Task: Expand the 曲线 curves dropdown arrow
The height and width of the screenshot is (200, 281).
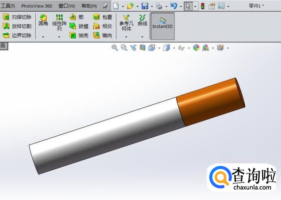Action: (x=142, y=37)
